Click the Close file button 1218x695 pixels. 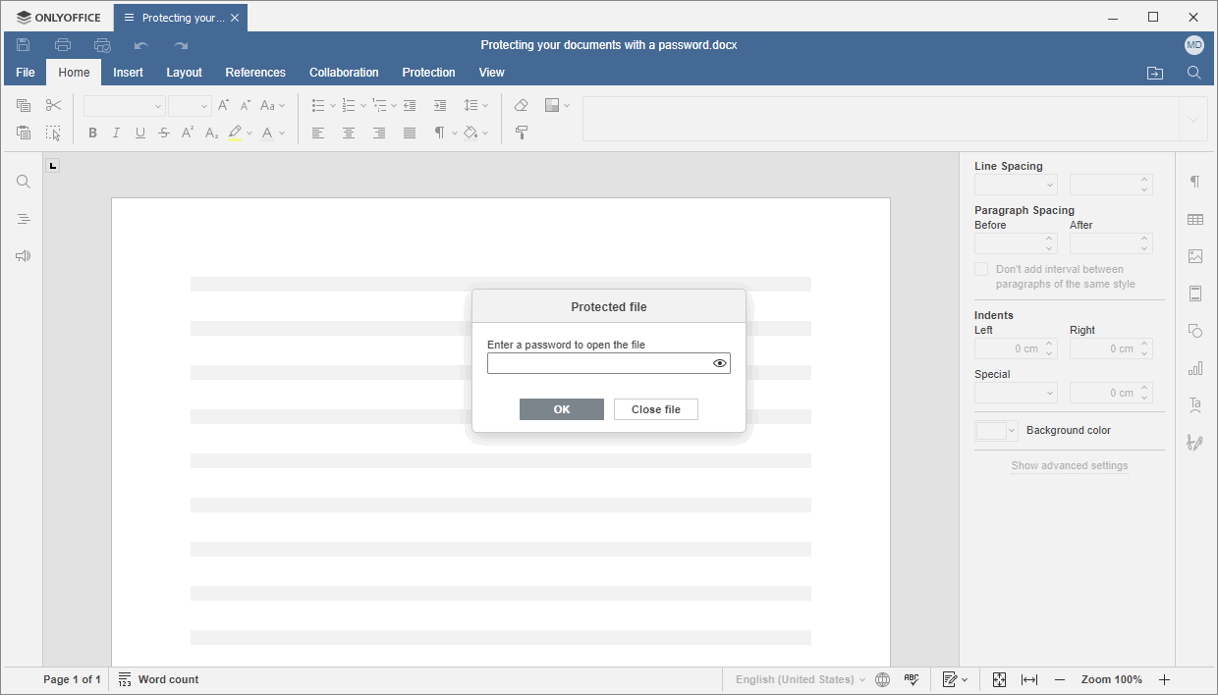pyautogui.click(x=655, y=409)
